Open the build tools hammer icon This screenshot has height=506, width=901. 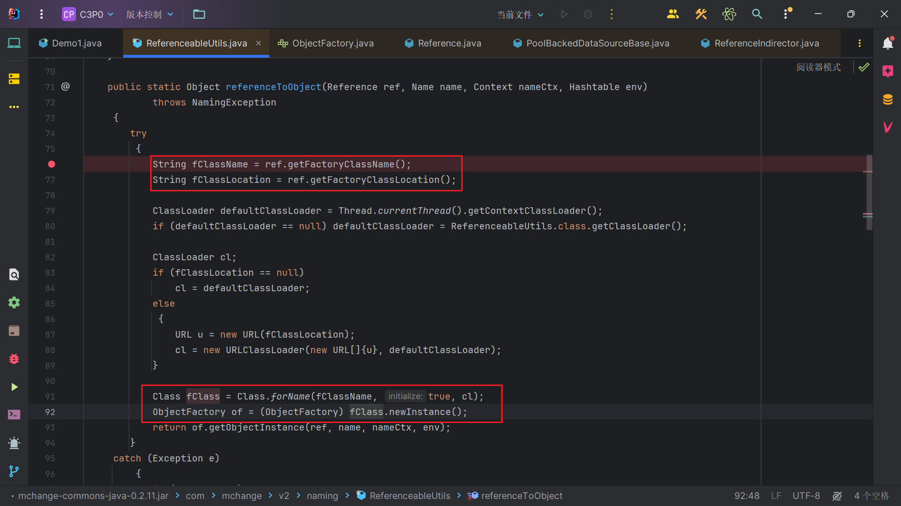coord(701,15)
